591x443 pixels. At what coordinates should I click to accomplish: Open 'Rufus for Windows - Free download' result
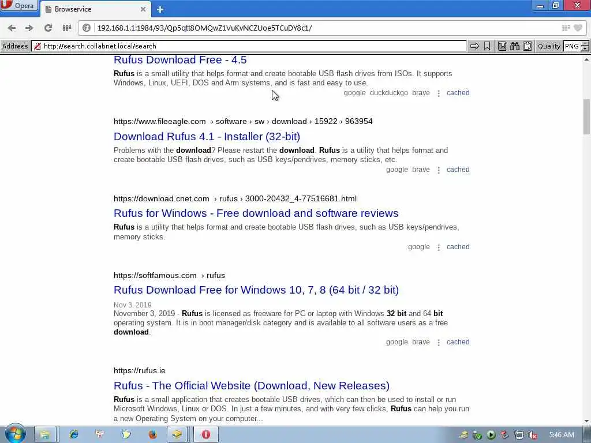[256, 213]
